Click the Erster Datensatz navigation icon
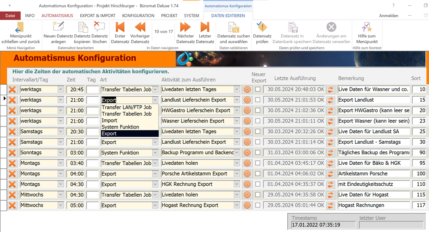The image size is (429, 232). tap(120, 27)
